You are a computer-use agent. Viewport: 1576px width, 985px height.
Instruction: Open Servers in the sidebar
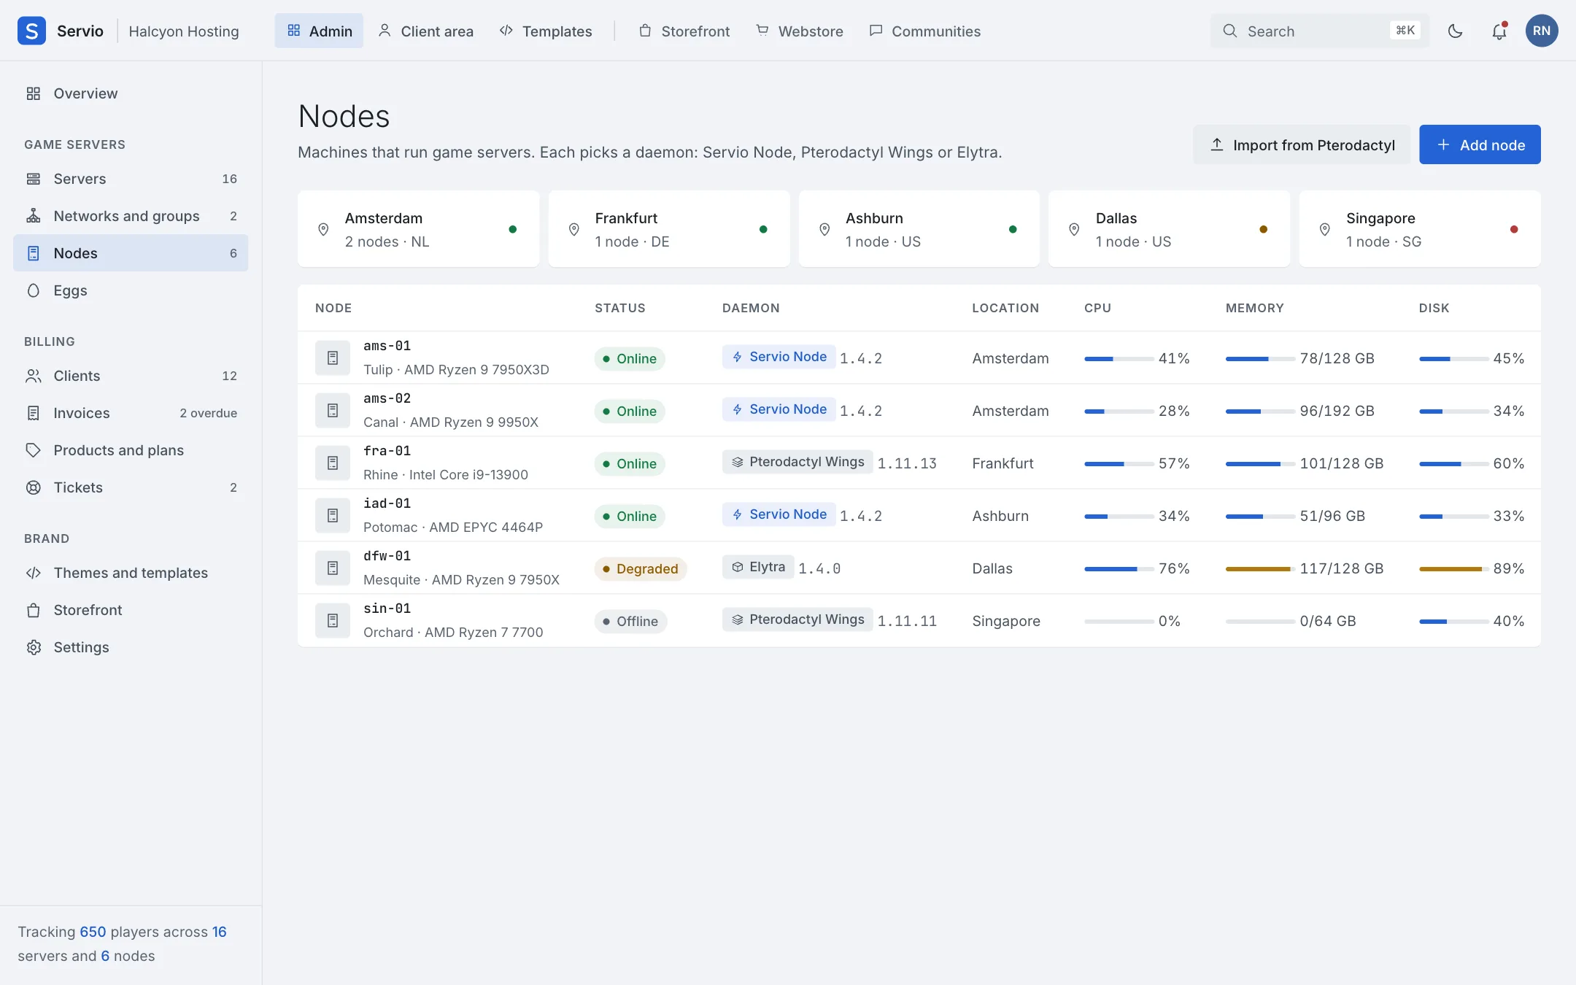(x=131, y=179)
